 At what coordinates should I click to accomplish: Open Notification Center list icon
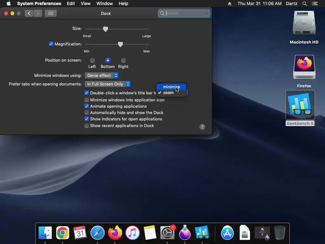(315, 3)
